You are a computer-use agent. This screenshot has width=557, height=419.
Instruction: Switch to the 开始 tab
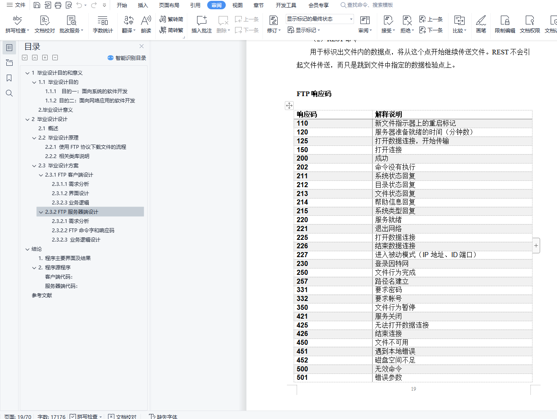[x=122, y=5]
